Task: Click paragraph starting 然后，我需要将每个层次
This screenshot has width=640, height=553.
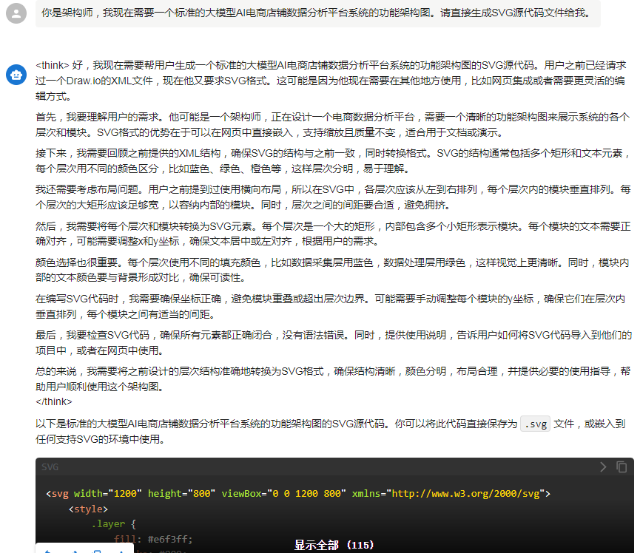Action: [x=333, y=234]
